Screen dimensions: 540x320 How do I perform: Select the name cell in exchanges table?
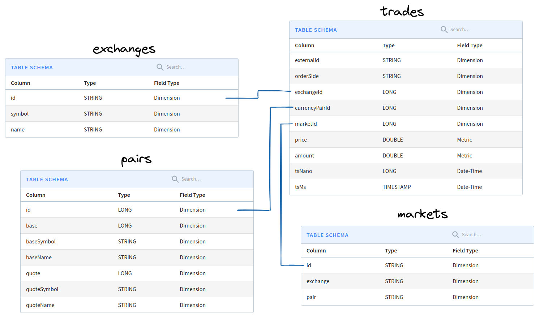pos(18,130)
